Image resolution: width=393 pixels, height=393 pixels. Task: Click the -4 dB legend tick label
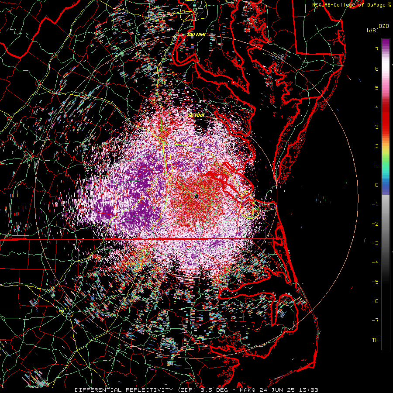[375, 262]
